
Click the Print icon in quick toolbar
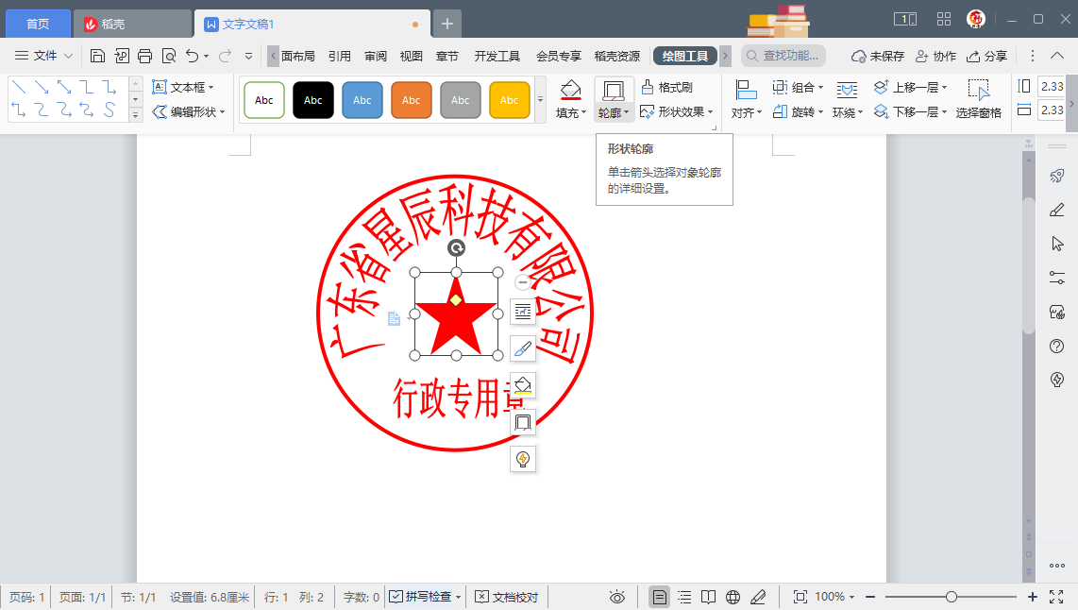tap(144, 56)
